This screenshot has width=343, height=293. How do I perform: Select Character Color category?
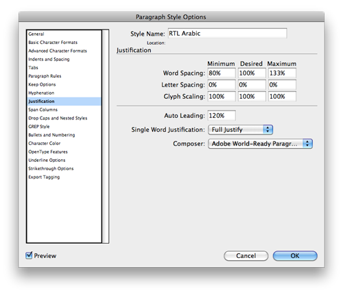(x=64, y=143)
